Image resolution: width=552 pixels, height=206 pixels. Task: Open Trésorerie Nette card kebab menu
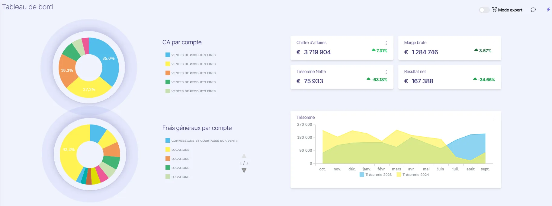[x=386, y=72]
